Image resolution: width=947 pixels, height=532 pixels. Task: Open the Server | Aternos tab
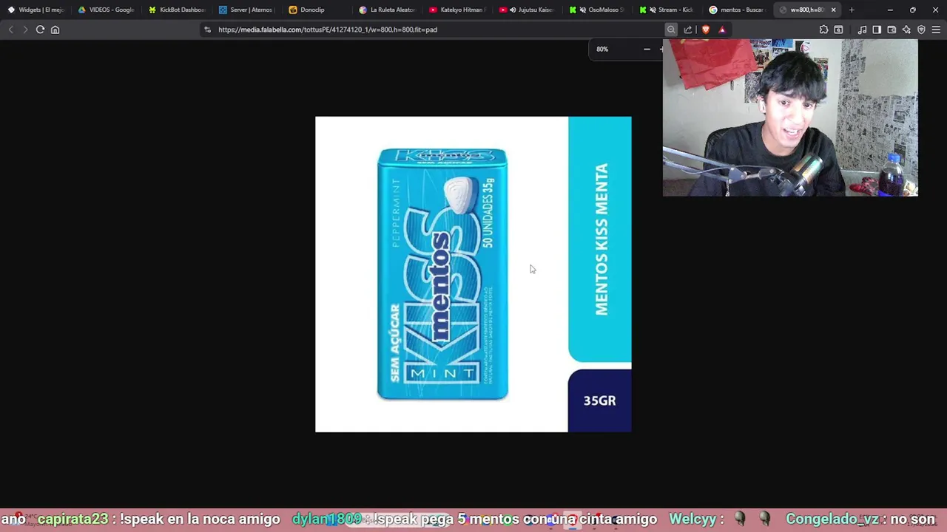click(246, 10)
